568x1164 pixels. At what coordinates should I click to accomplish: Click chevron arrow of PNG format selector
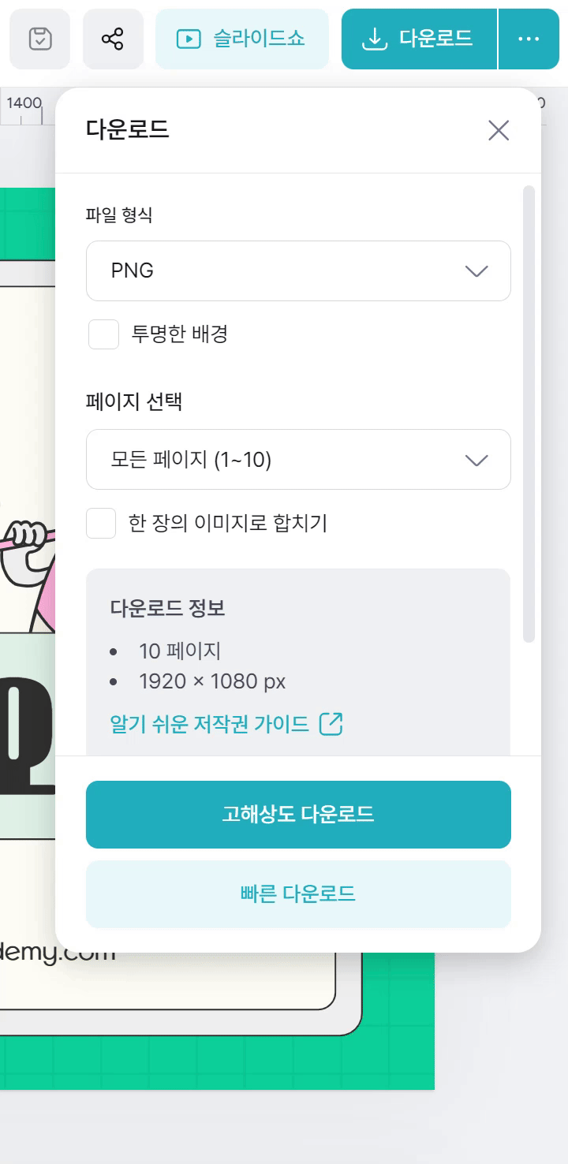tap(476, 271)
